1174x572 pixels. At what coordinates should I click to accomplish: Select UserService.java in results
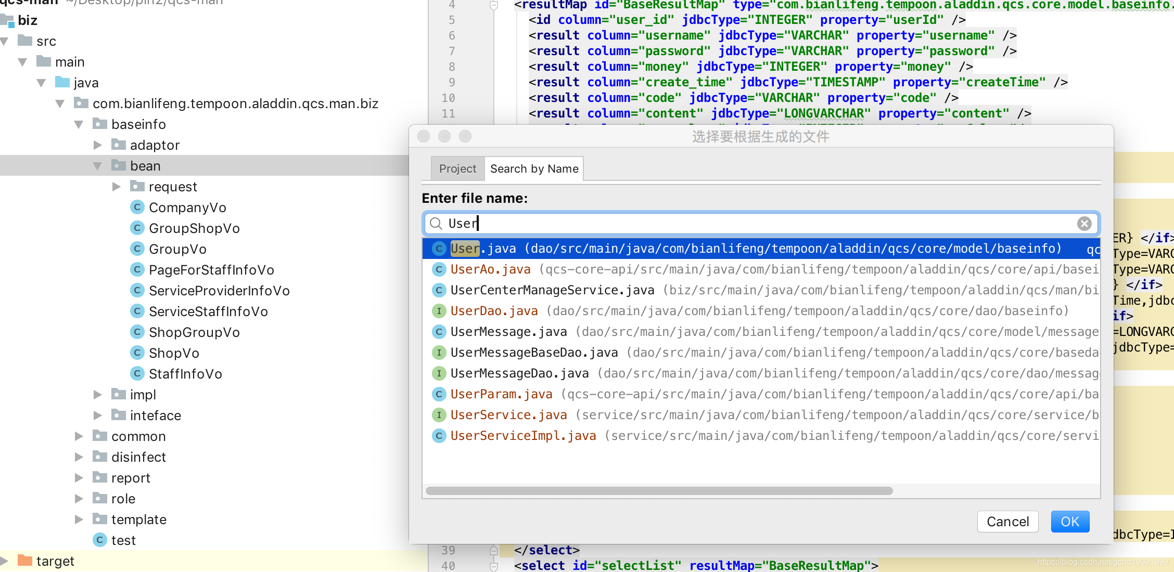point(761,415)
